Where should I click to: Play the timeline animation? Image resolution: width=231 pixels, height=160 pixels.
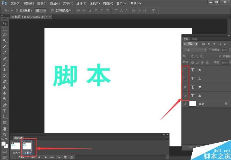coord(46,157)
